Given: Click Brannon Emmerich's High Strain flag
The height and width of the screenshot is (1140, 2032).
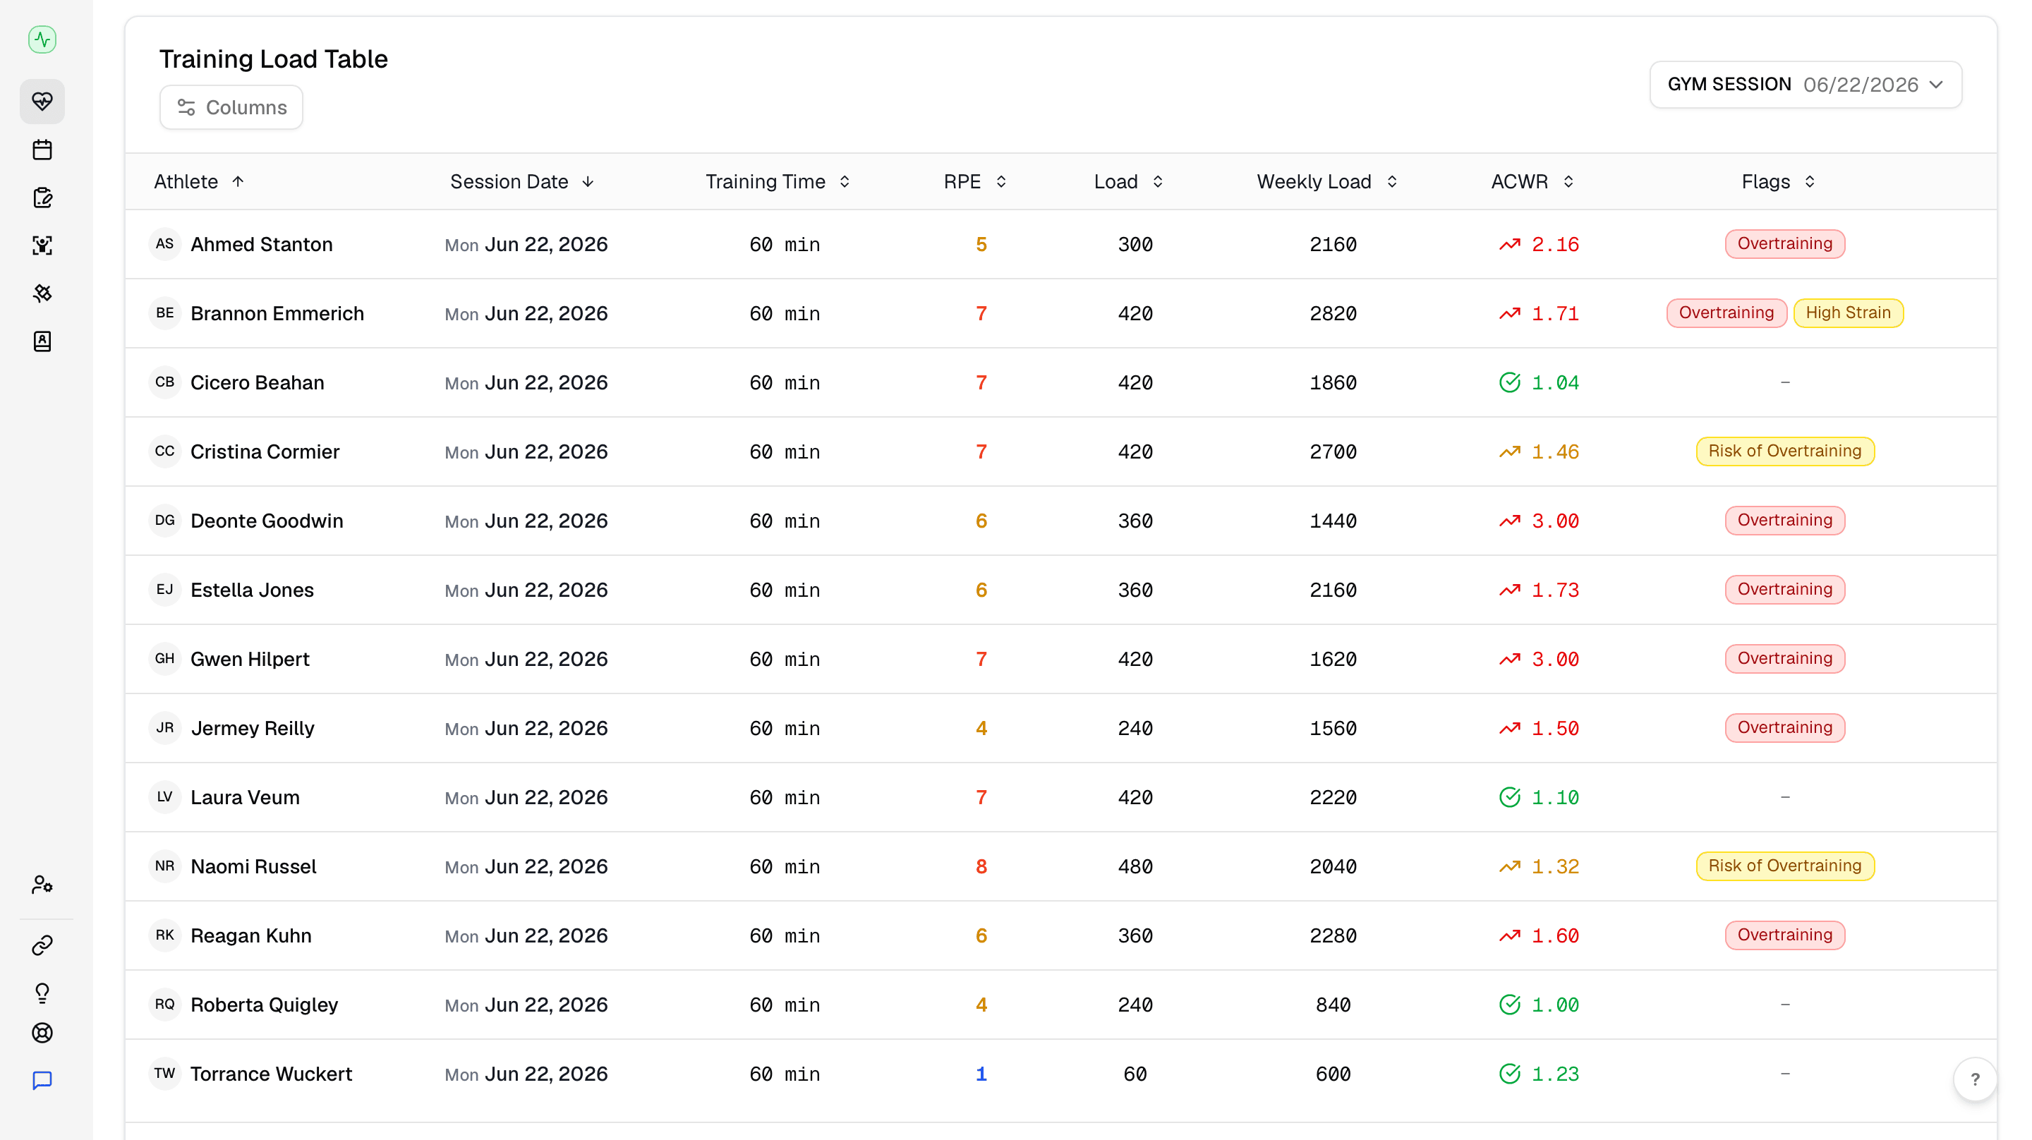Looking at the screenshot, I should coord(1847,313).
